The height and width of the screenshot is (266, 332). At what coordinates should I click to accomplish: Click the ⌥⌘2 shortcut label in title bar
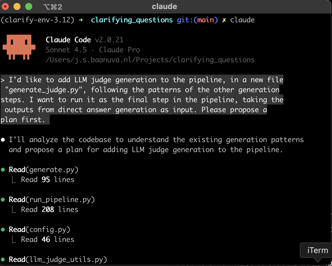click(52, 7)
